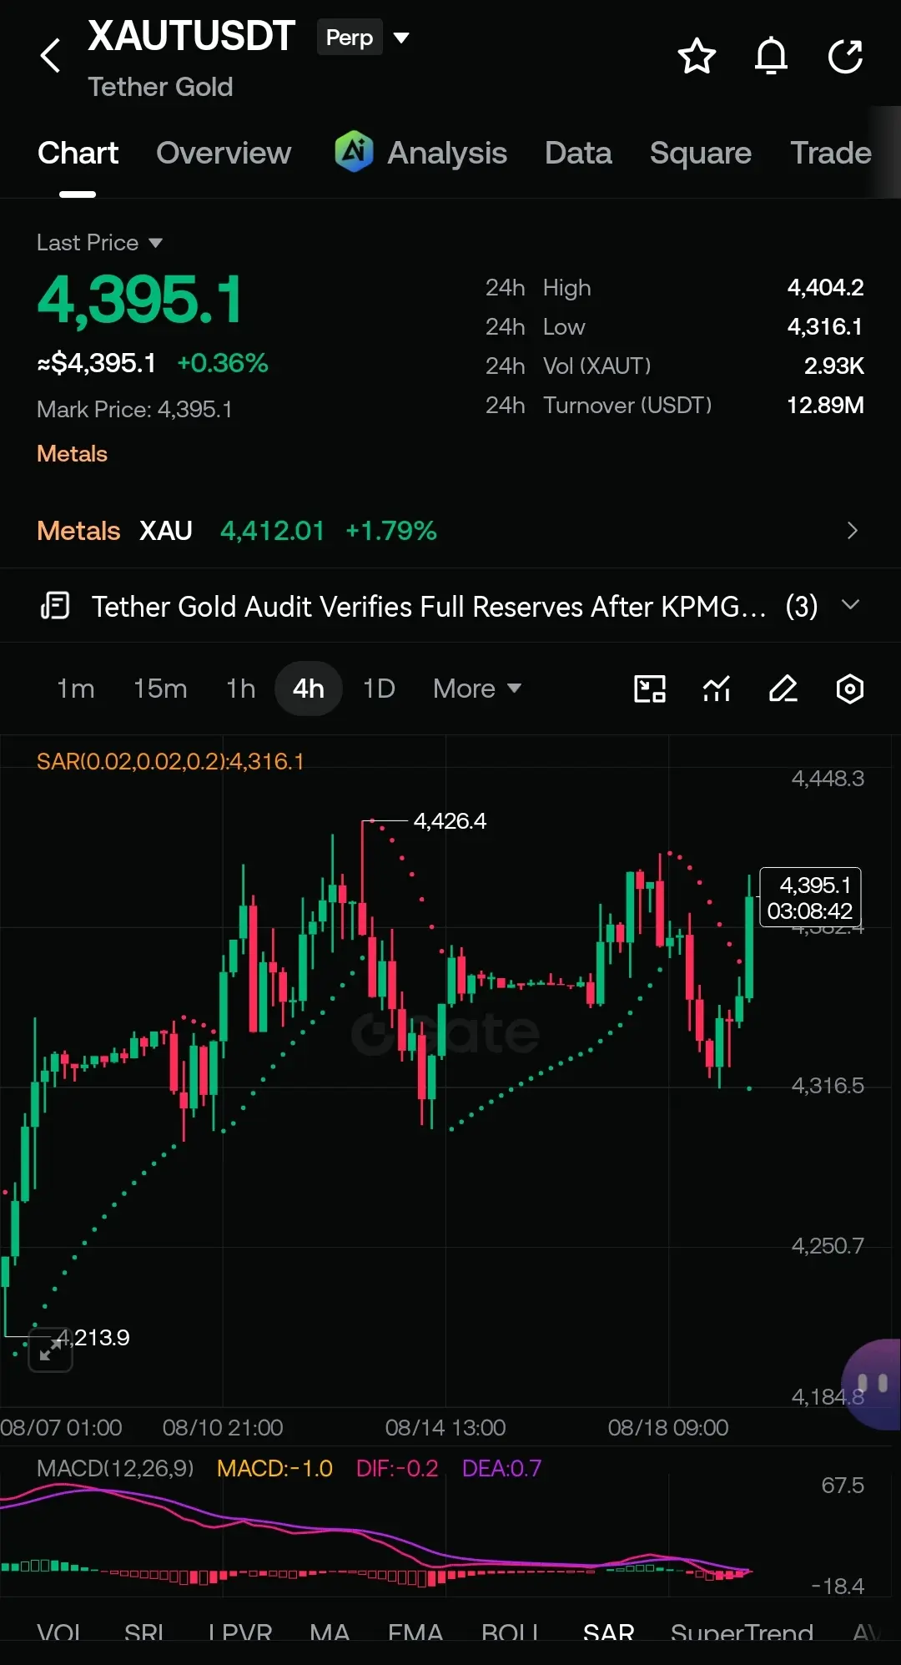
Task: Tap the 08/18 09:00 time axis label
Action: [x=668, y=1427]
